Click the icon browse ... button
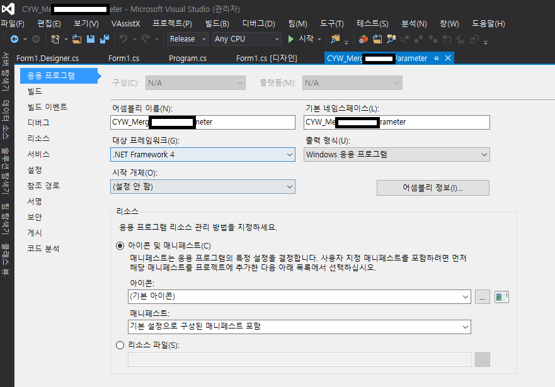 point(482,297)
